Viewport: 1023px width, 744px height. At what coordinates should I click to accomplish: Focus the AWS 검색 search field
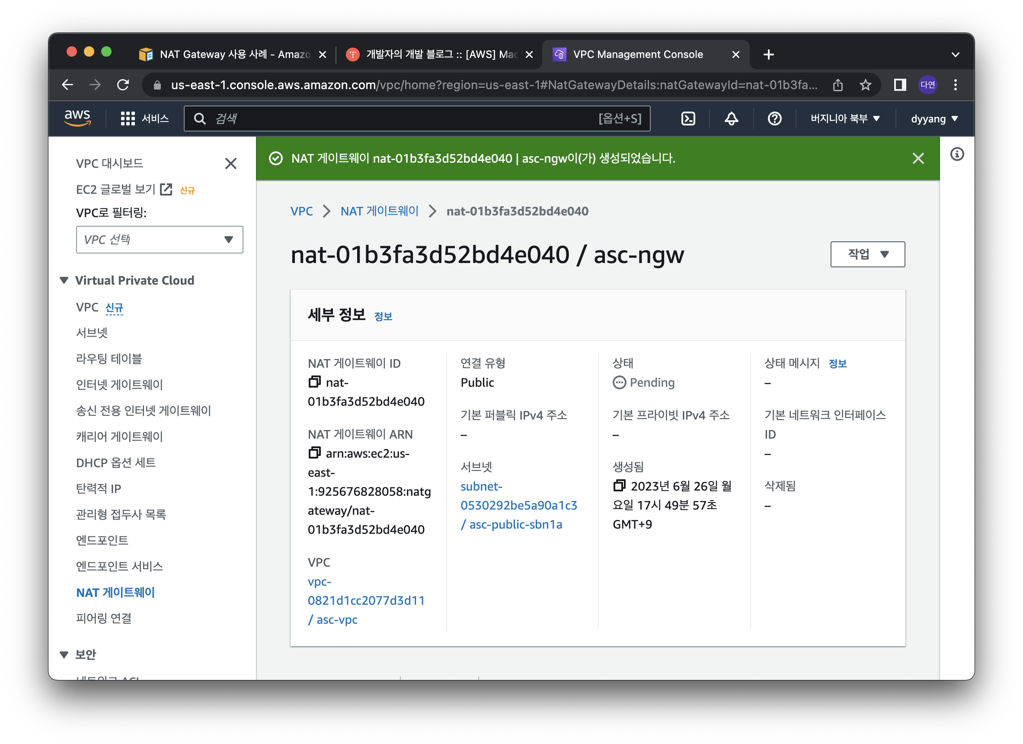(x=417, y=119)
